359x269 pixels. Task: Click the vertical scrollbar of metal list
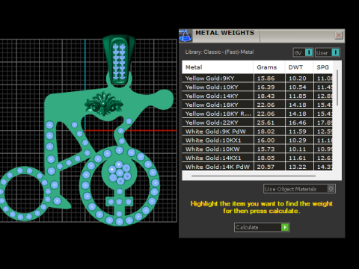337,87
